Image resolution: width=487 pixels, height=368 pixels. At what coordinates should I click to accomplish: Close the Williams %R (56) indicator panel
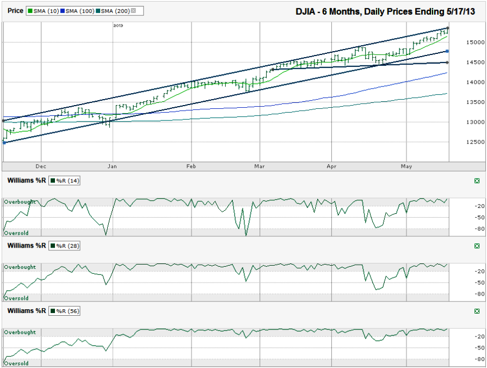pos(477,311)
